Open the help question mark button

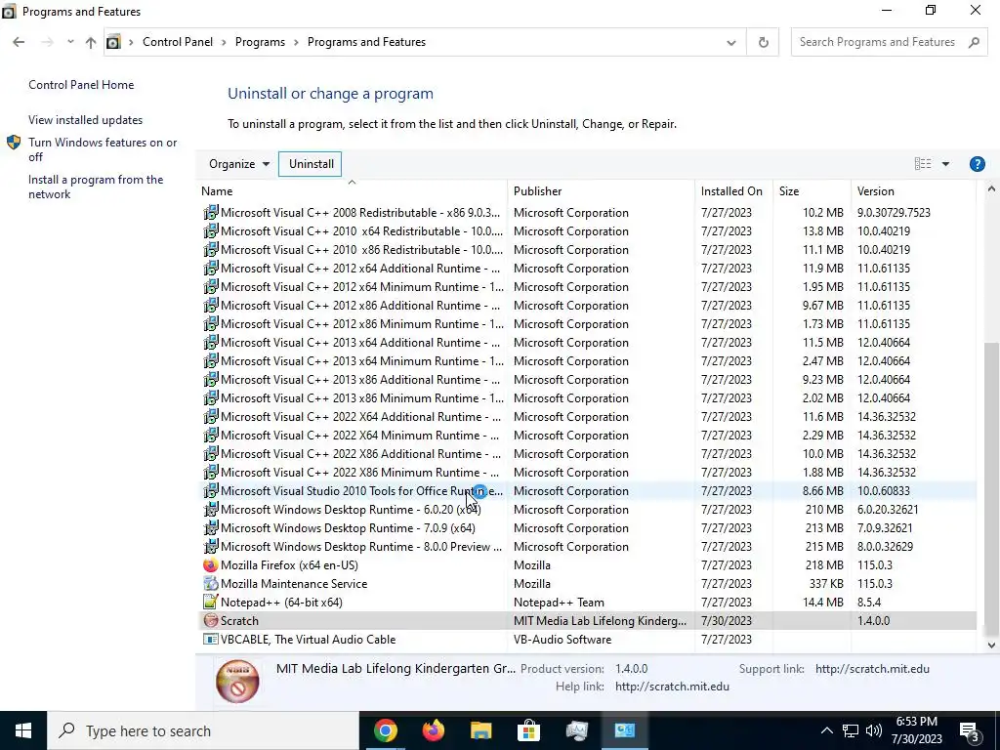[x=977, y=164]
